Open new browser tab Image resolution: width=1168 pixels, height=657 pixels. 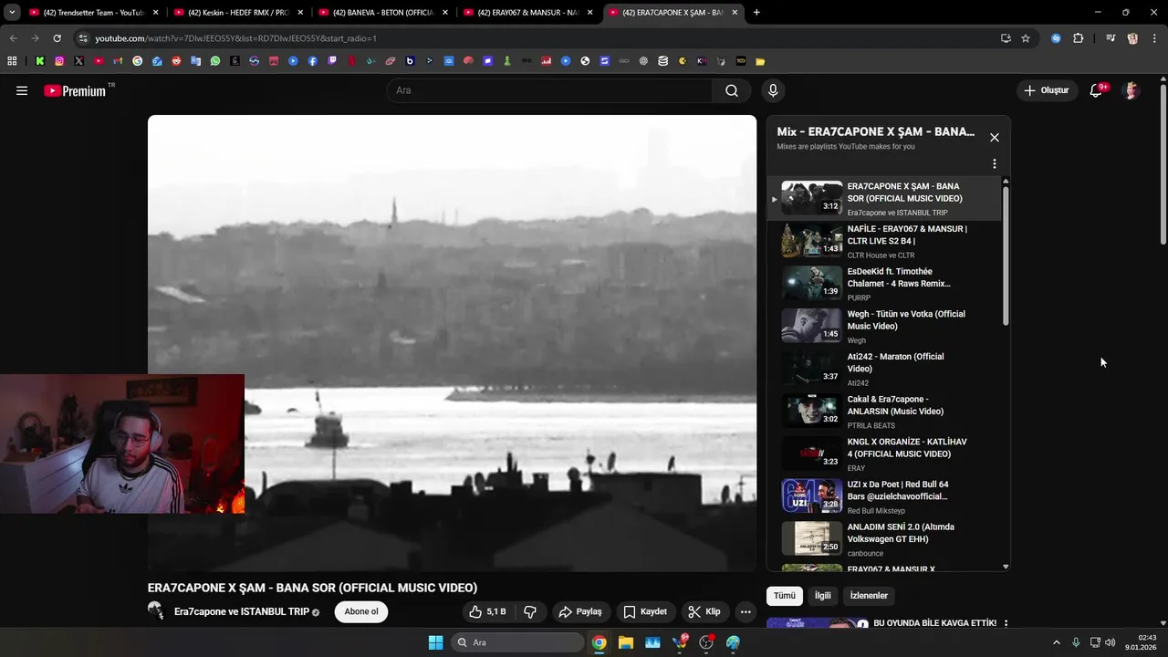pyautogui.click(x=756, y=13)
